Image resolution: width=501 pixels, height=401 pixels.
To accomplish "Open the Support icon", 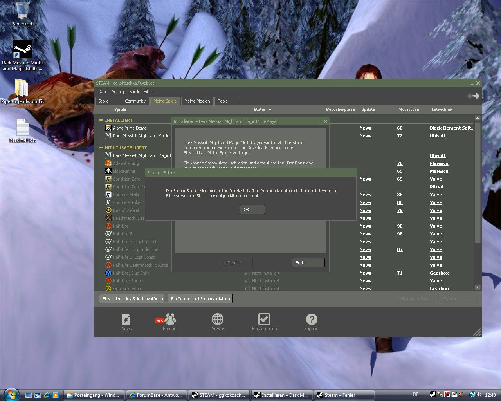I will pyautogui.click(x=312, y=322).
